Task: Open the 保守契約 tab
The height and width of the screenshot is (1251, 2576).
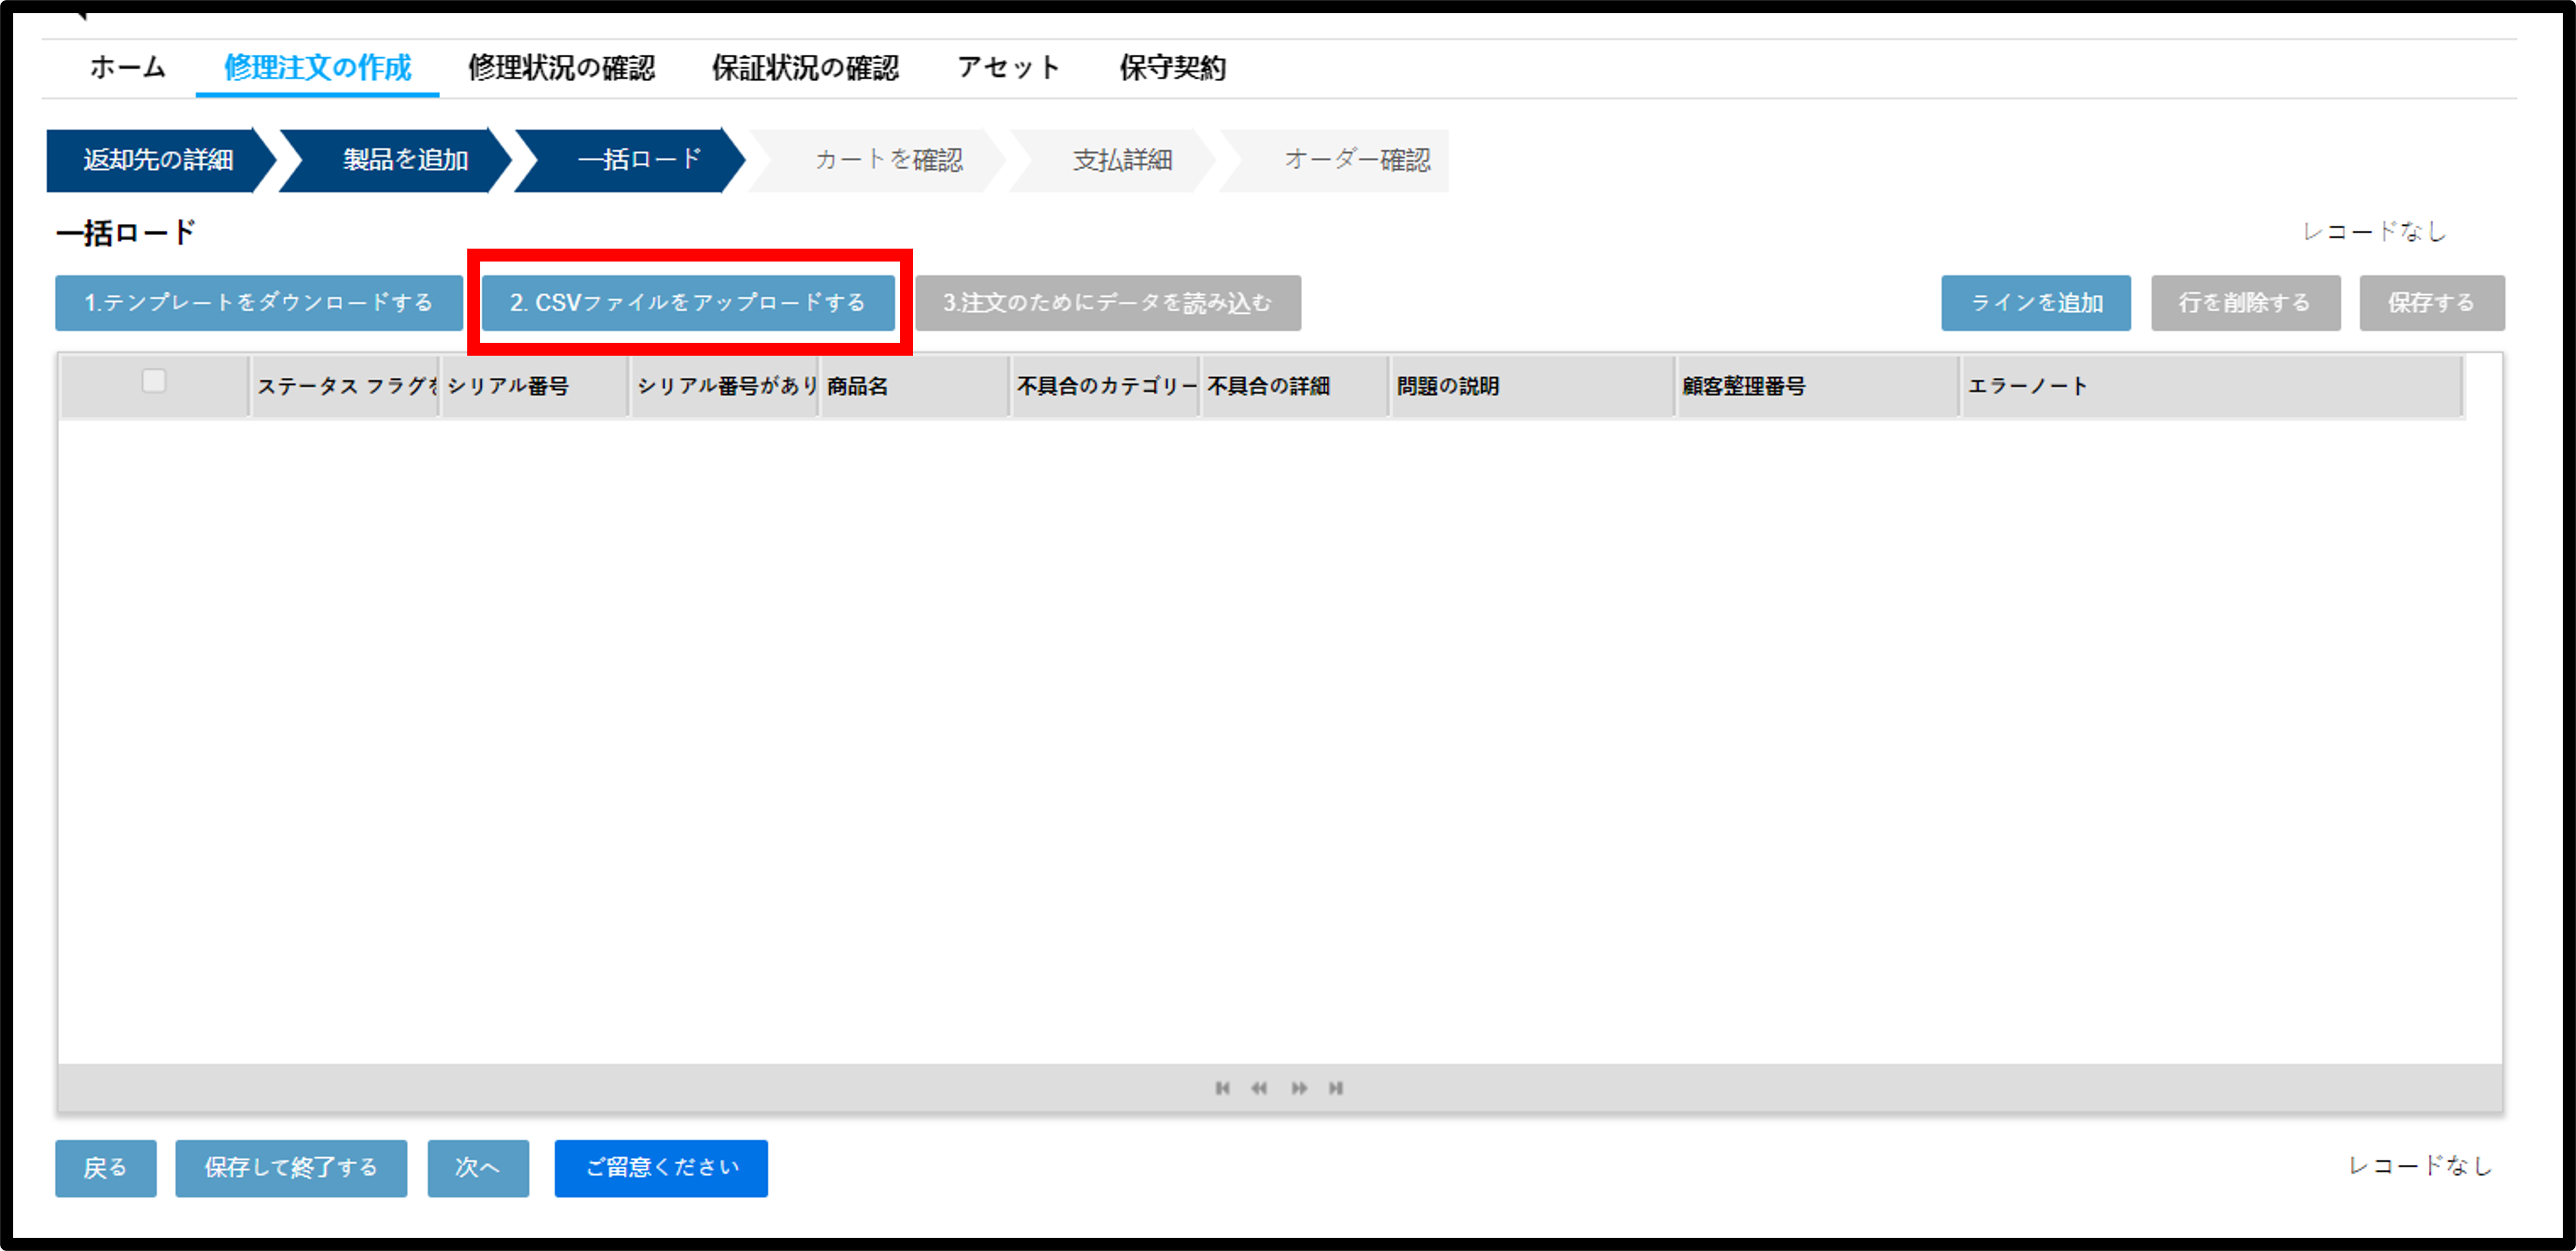Action: point(1172,68)
